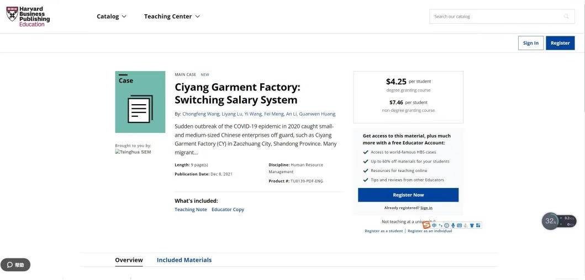Click the Sogou input method S logo

(426, 225)
